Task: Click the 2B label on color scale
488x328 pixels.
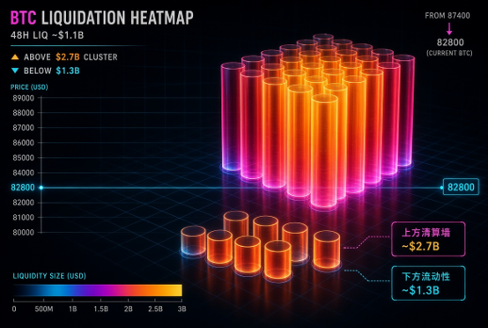Action: pos(129,309)
